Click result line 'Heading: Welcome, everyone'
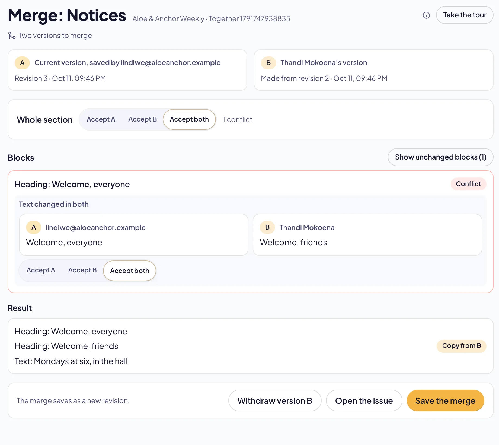The height and width of the screenshot is (445, 499). coord(71,332)
